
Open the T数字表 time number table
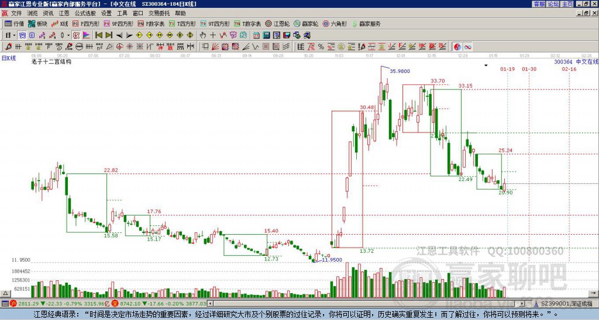pos(247,23)
